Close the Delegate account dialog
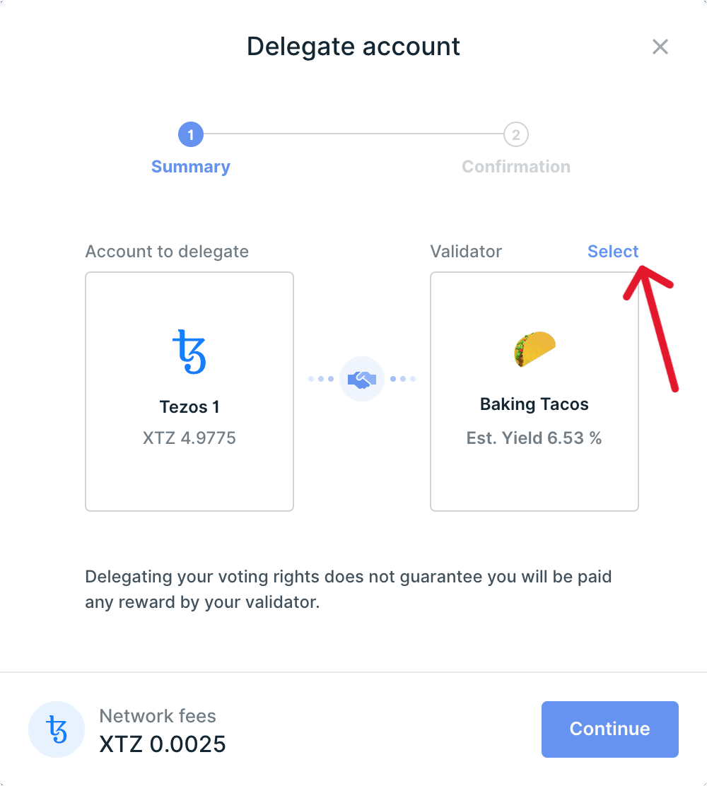 [x=660, y=47]
